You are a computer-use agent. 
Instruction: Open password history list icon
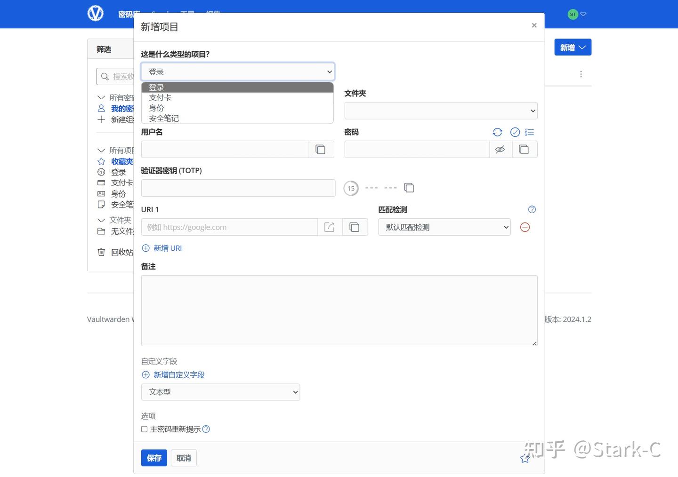530,132
